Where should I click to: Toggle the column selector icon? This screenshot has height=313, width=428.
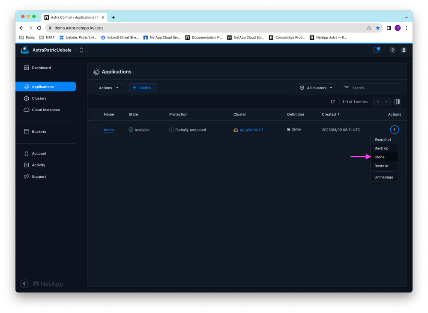[397, 101]
